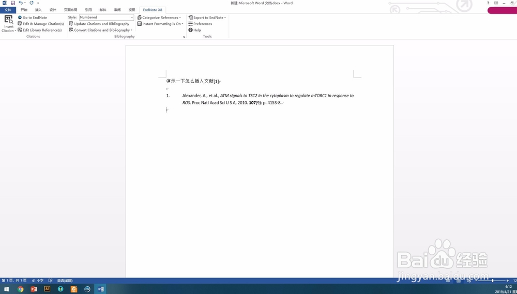Toggle Instant Formatting is On
The height and width of the screenshot is (294, 517).
click(160, 24)
